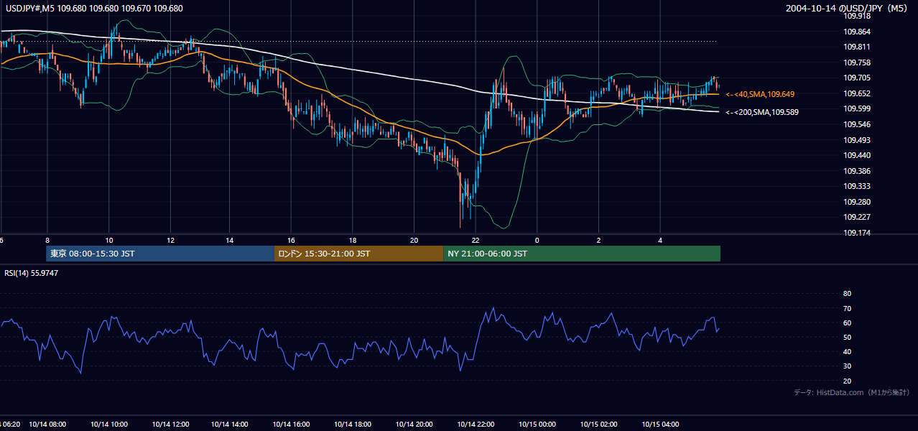Select the 200 SMA 109.589 label
Screen dimensions: 918x431
(x=762, y=112)
